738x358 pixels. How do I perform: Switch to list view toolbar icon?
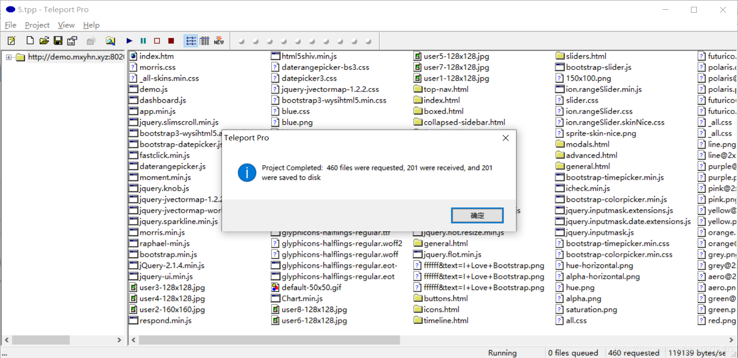[191, 41]
